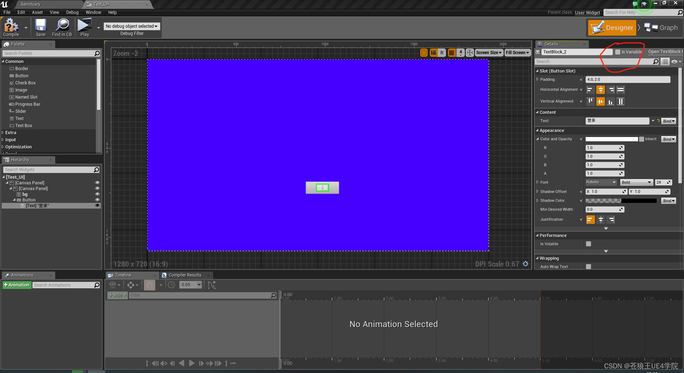Open the Screen Size dropdown

coord(489,52)
